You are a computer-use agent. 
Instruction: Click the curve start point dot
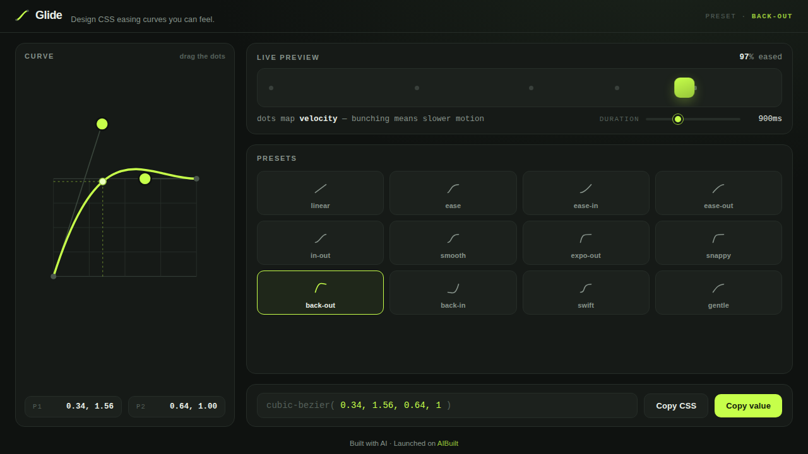pyautogui.click(x=54, y=276)
